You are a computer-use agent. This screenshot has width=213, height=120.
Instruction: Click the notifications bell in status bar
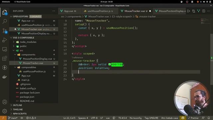click(209, 118)
